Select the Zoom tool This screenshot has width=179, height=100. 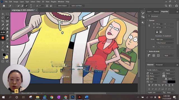[3, 50]
